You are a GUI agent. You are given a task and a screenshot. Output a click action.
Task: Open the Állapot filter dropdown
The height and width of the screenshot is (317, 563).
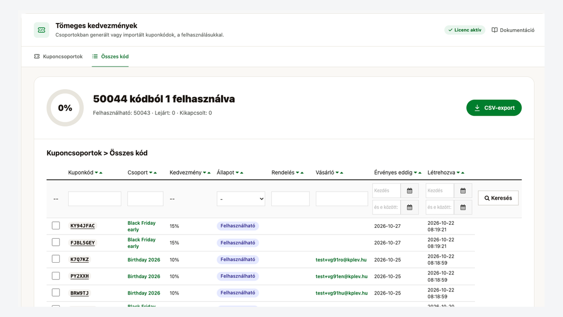(241, 199)
